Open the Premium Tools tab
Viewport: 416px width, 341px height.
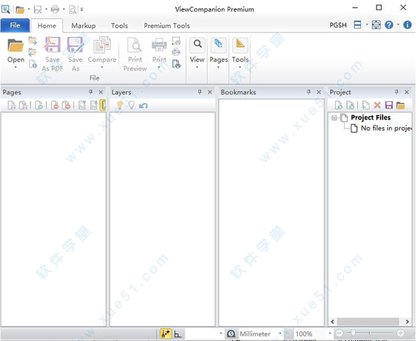click(166, 26)
